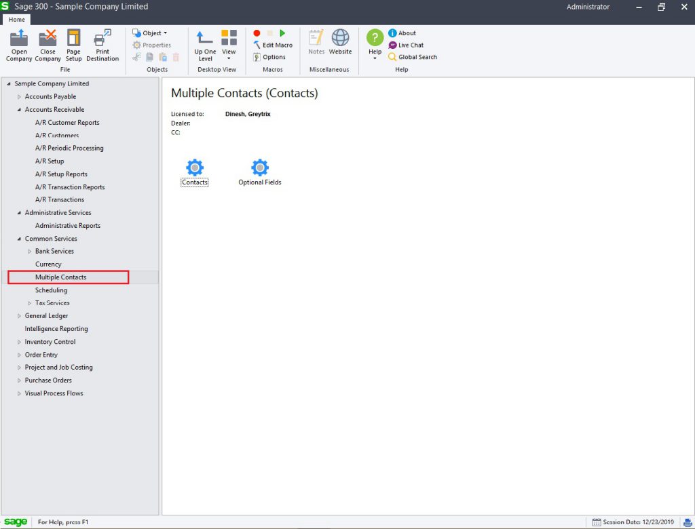This screenshot has height=529, width=695.
Task: Click the printer icon in the status bar
Action: tap(688, 522)
